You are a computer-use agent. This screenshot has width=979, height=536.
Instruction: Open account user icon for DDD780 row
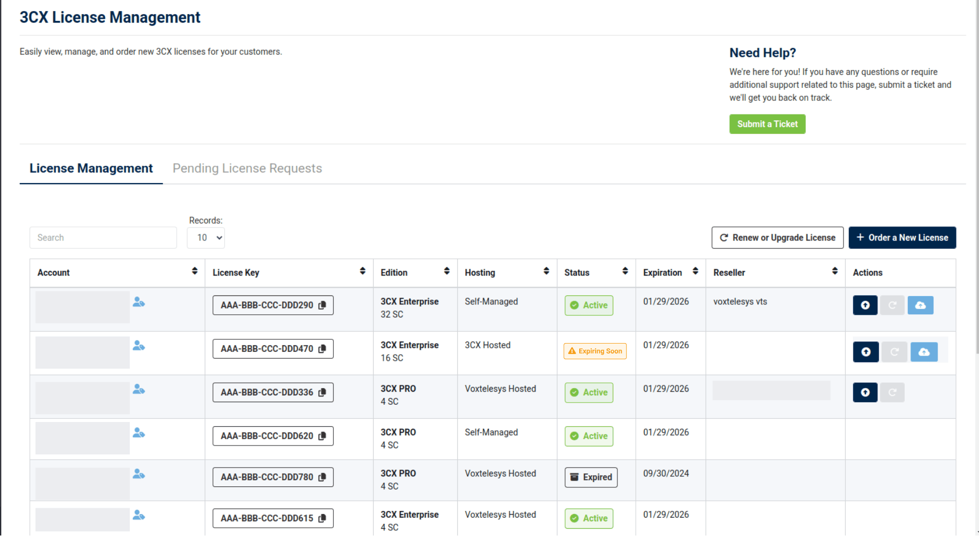(x=139, y=474)
